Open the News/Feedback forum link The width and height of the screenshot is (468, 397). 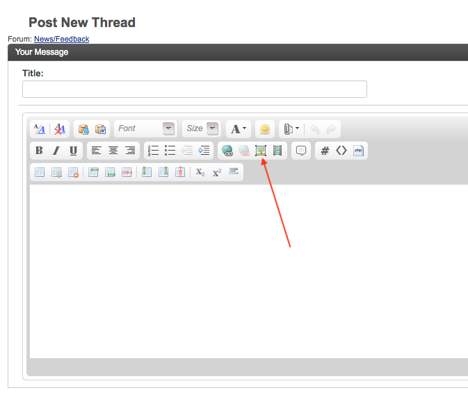(61, 39)
